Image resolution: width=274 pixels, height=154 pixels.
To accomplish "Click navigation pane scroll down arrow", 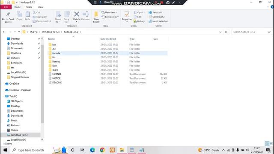I will (42, 140).
